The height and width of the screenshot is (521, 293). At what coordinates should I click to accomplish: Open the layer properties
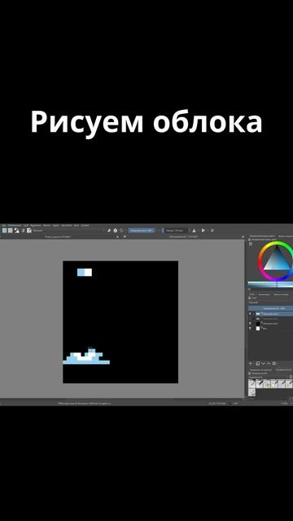pos(274,364)
